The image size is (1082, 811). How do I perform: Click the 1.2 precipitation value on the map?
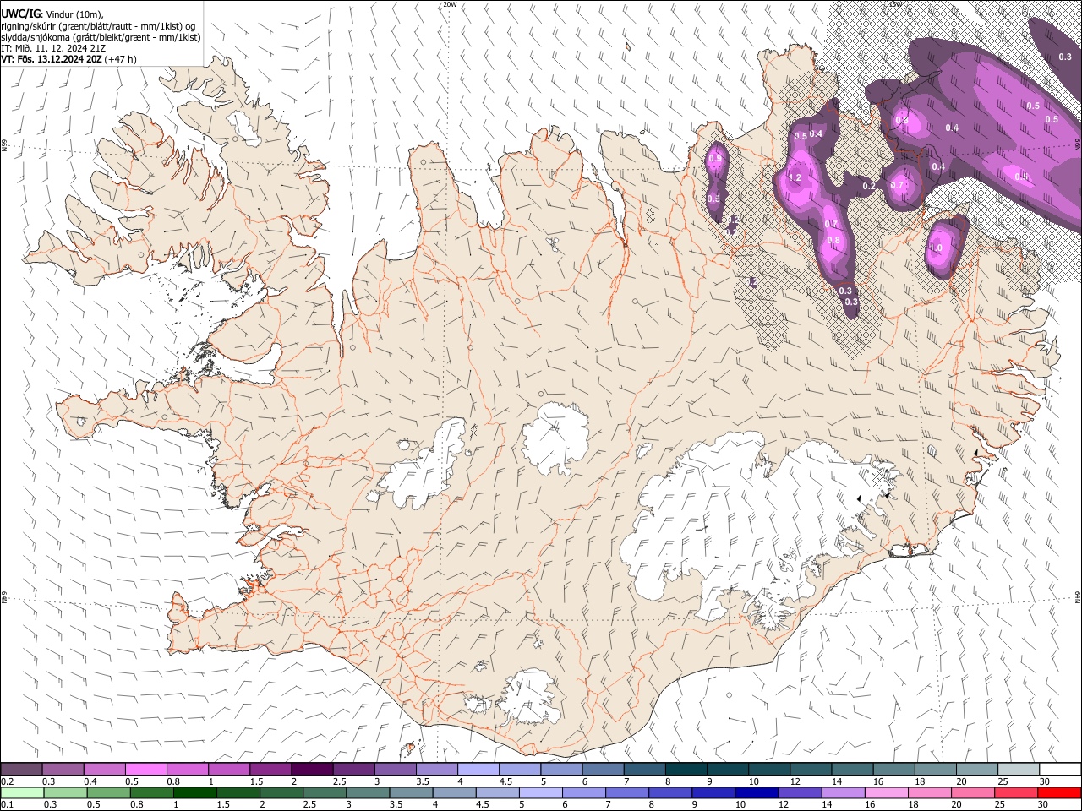tap(795, 177)
